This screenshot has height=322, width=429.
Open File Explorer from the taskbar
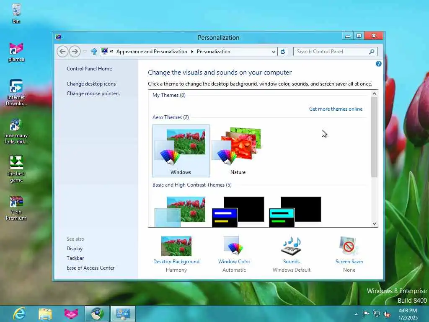(45, 314)
